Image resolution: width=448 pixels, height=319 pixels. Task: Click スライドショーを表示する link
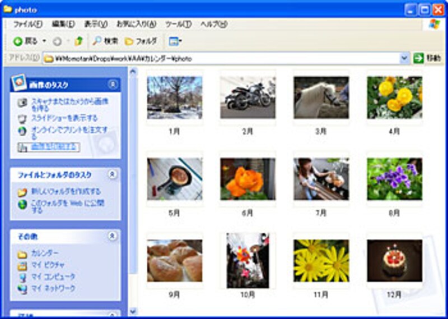(64, 118)
